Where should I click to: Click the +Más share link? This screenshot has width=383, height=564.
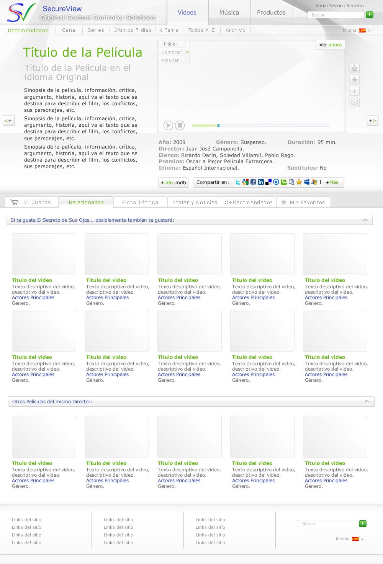(x=332, y=182)
